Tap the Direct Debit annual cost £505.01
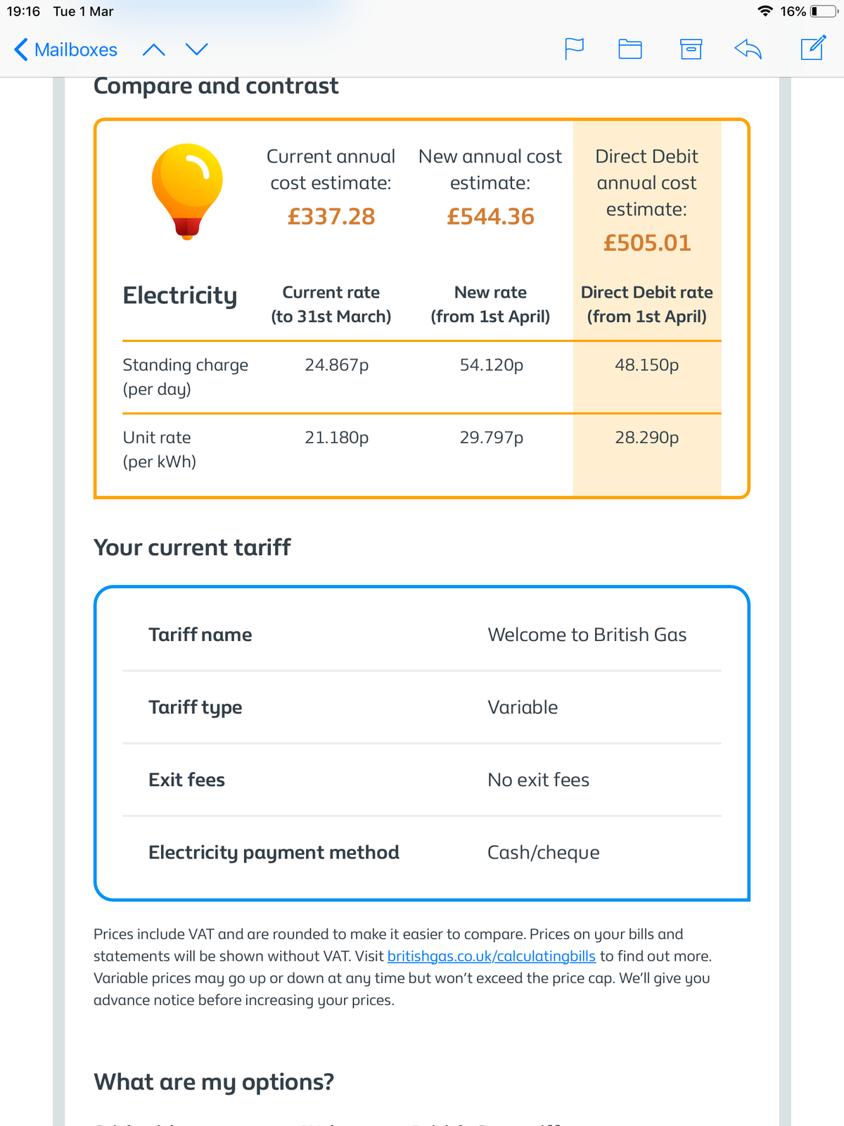 tap(647, 243)
